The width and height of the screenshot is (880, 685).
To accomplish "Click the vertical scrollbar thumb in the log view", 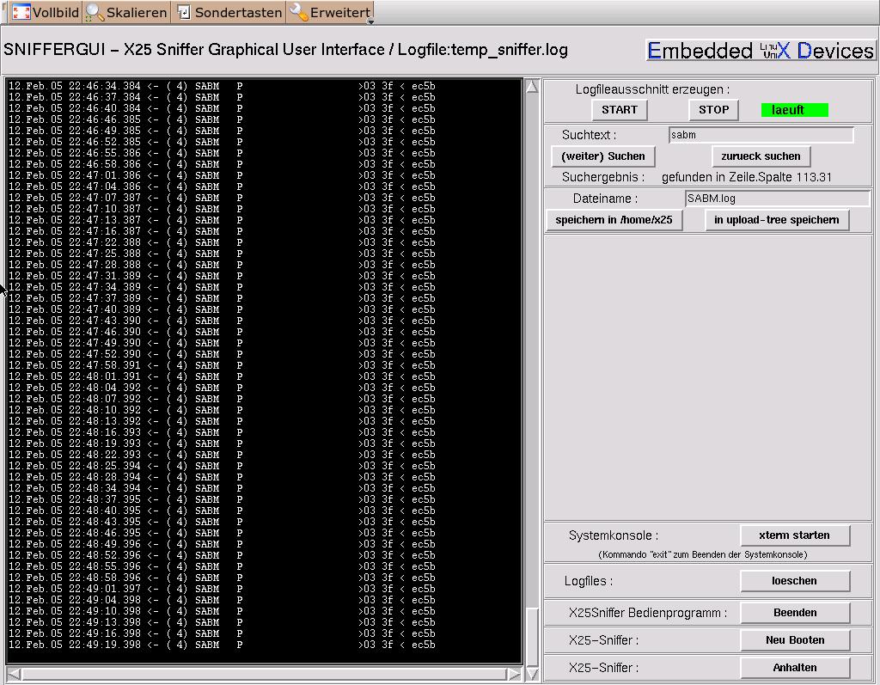I will point(531,636).
